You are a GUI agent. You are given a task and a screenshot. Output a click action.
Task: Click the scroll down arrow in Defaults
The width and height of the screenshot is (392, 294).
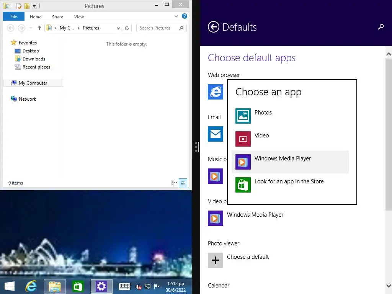click(389, 286)
